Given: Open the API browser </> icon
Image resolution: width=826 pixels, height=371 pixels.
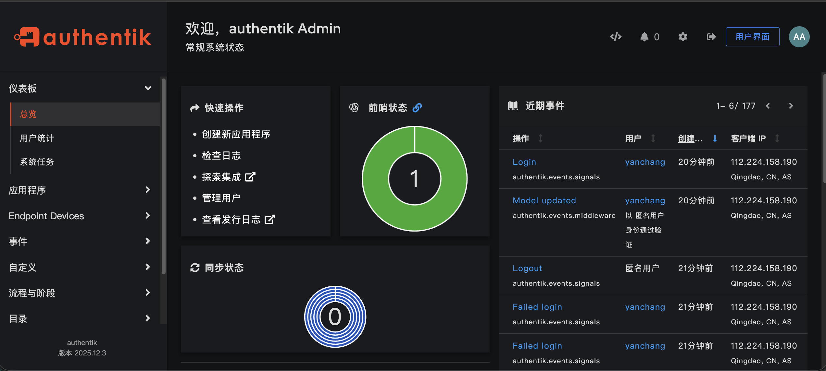Looking at the screenshot, I should [616, 37].
